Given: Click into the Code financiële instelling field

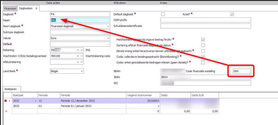Looking at the screenshot, I should pyautogui.click(x=241, y=71).
